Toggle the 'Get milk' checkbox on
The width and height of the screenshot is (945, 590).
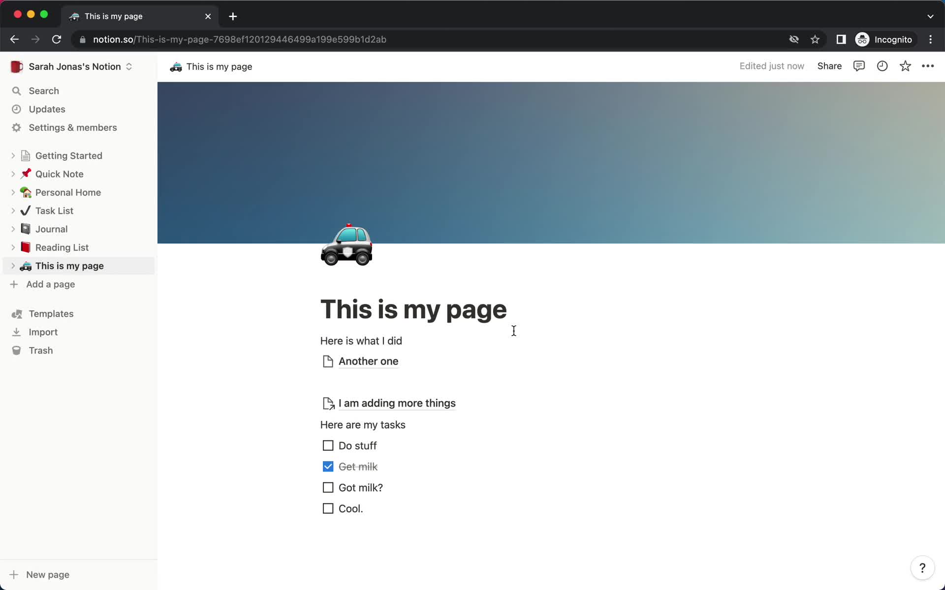point(328,466)
